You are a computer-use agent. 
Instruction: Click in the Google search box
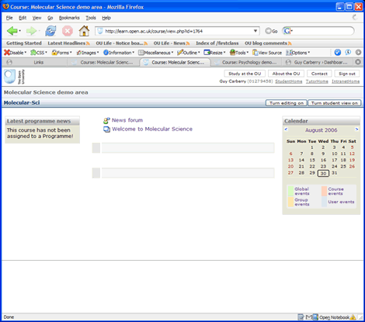(322, 31)
